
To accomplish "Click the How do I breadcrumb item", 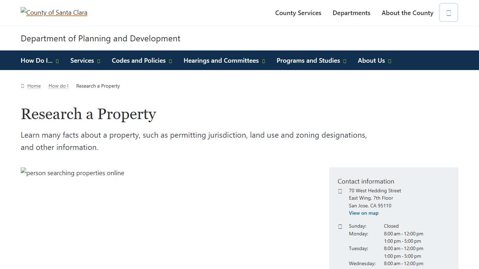I will (x=58, y=85).
